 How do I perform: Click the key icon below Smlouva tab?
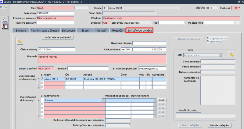point(20,41)
